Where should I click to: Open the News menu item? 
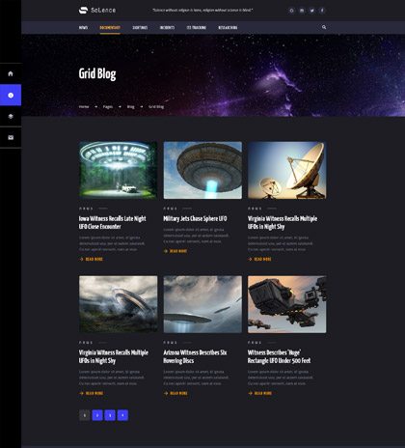[83, 28]
